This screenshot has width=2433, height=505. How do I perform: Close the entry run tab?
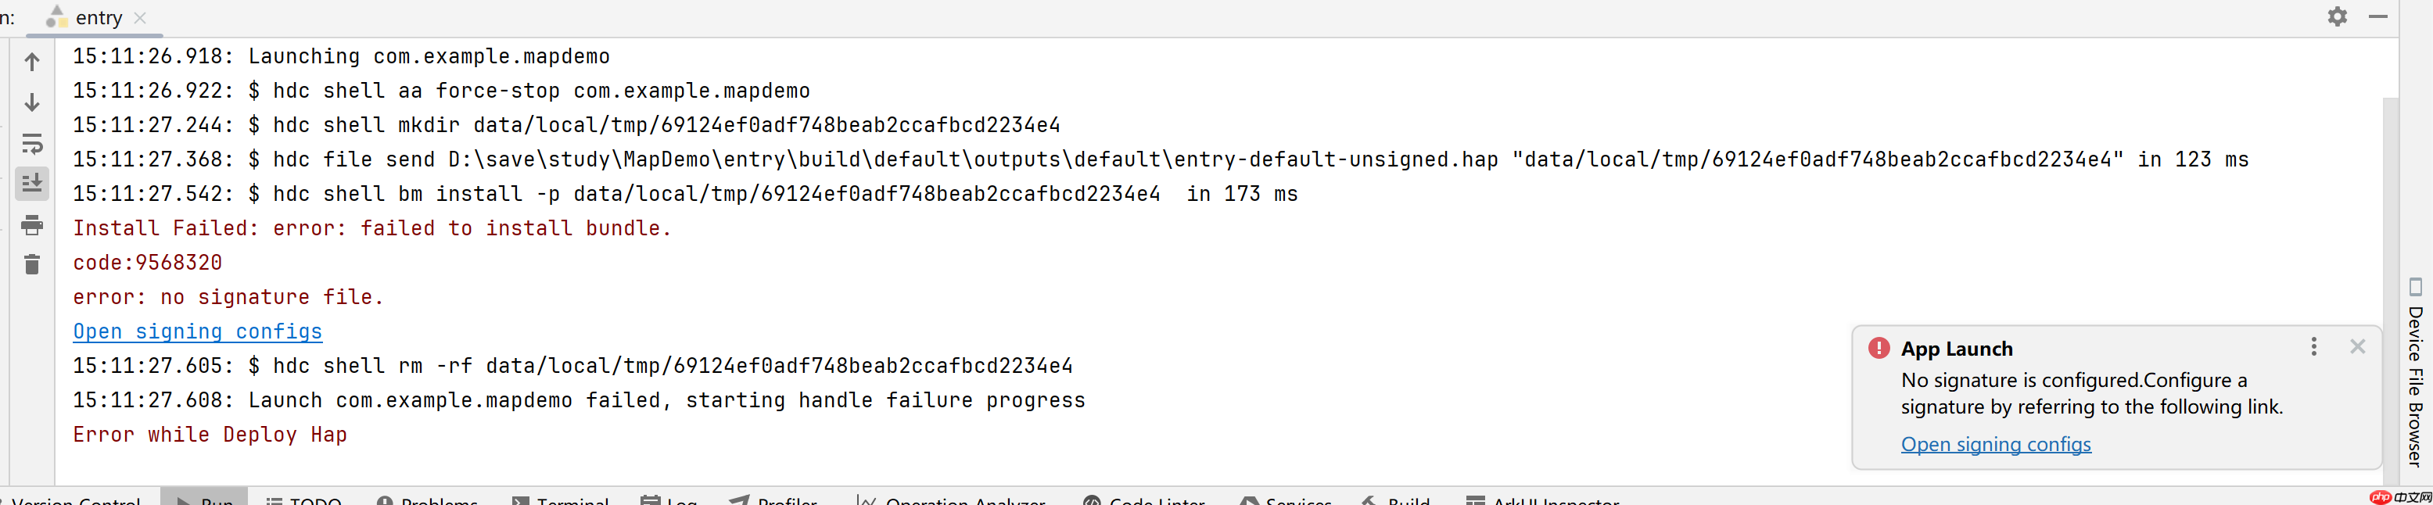[140, 18]
